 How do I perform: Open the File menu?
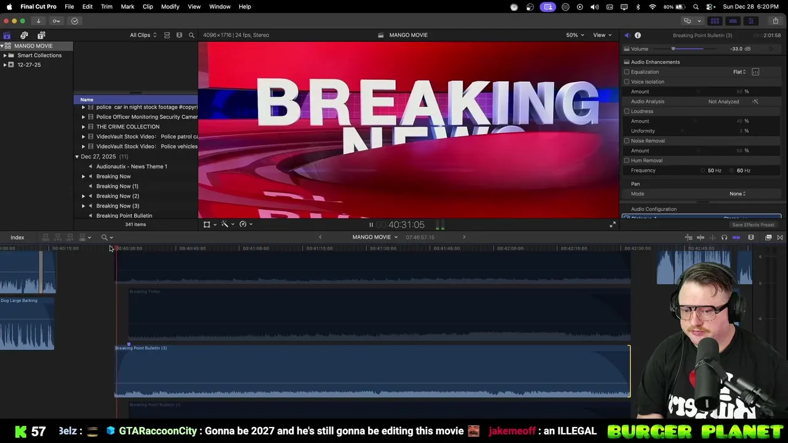click(x=70, y=7)
